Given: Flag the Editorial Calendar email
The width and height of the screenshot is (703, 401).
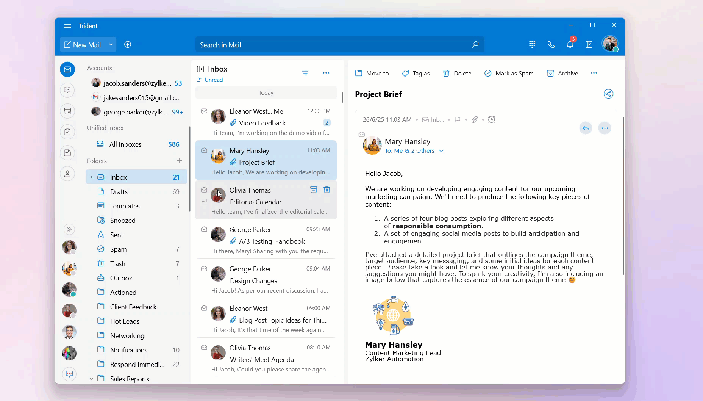Looking at the screenshot, I should (x=204, y=201).
